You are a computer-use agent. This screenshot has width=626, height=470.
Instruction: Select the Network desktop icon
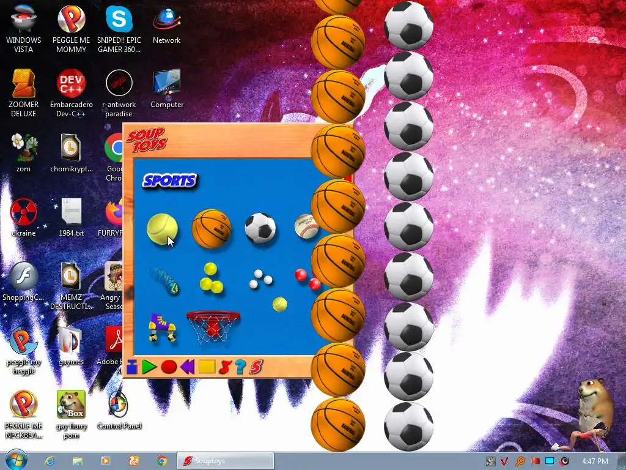coord(166,26)
